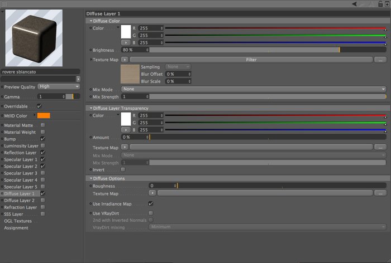Toggle the transparency Invert checkbox
The width and height of the screenshot is (391, 263).
123,169
